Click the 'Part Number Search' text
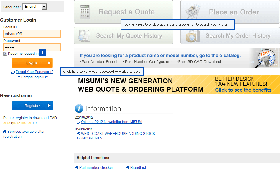Screen dimensions: 280x170 coord(100,62)
